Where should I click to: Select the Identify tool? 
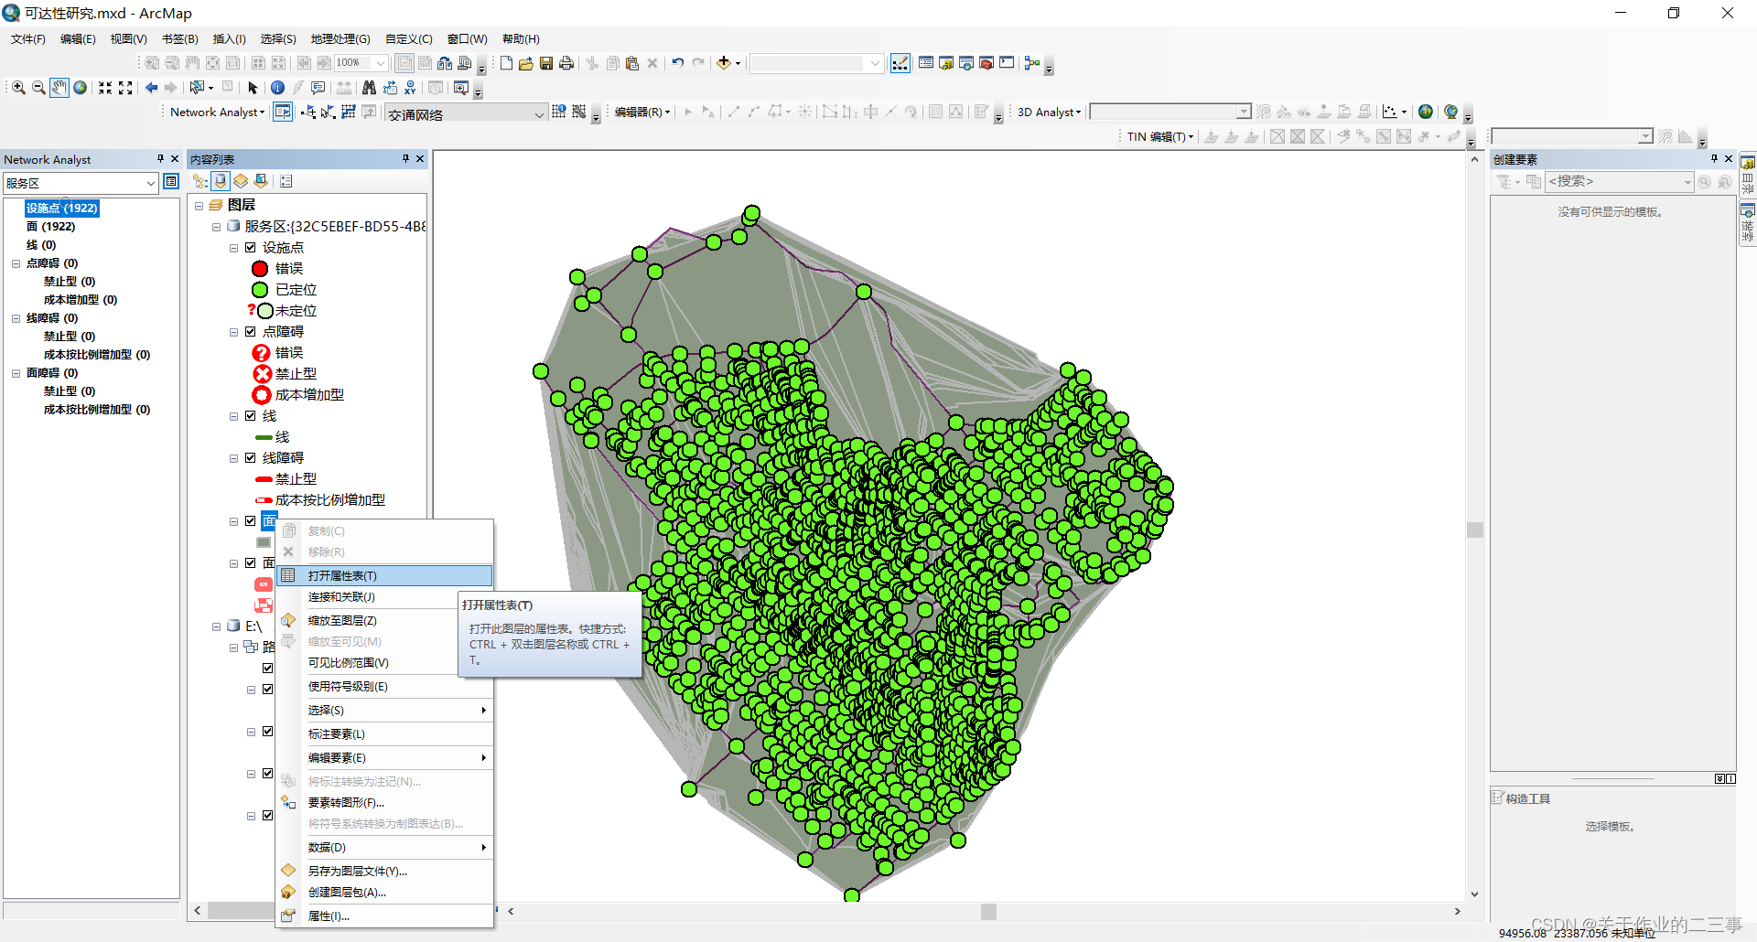(277, 88)
